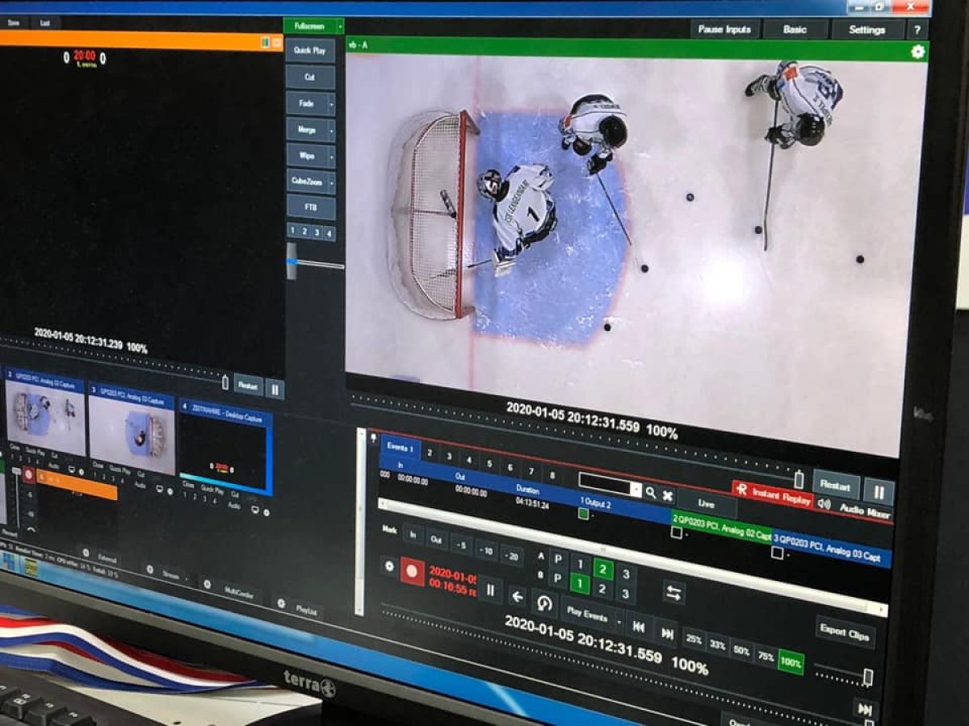This screenshot has height=726, width=969.
Task: Click the Pause Inputs button
Action: click(x=724, y=30)
